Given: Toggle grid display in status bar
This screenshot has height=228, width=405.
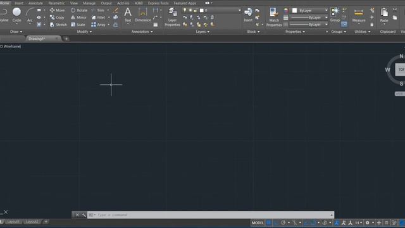Looking at the screenshot, I should pos(269,222).
